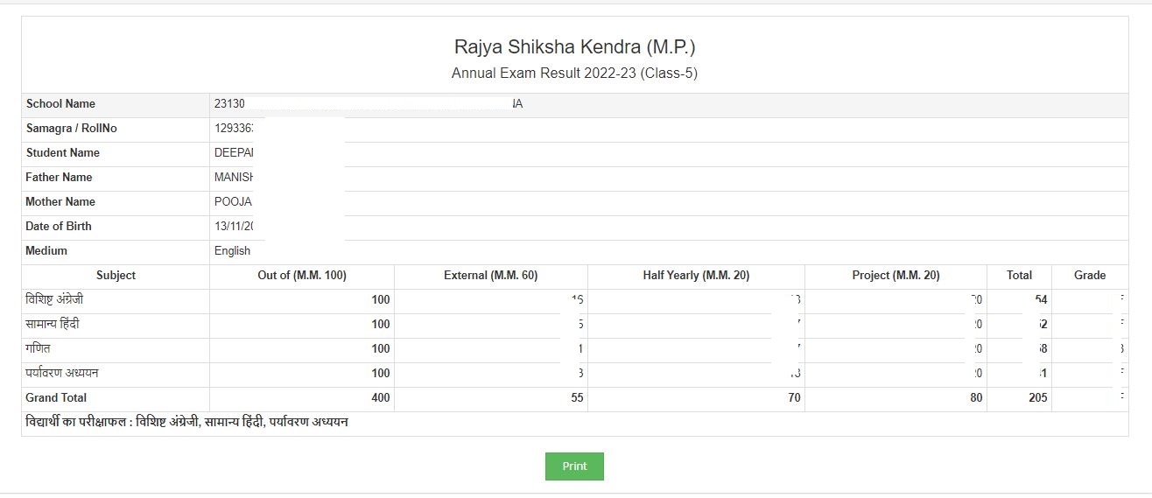Select the Project (M.M. 20) column header

click(896, 276)
